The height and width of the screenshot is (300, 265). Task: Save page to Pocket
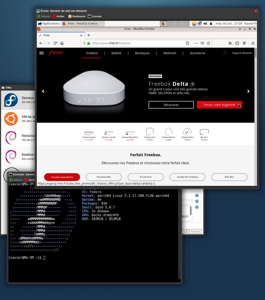click(202, 43)
